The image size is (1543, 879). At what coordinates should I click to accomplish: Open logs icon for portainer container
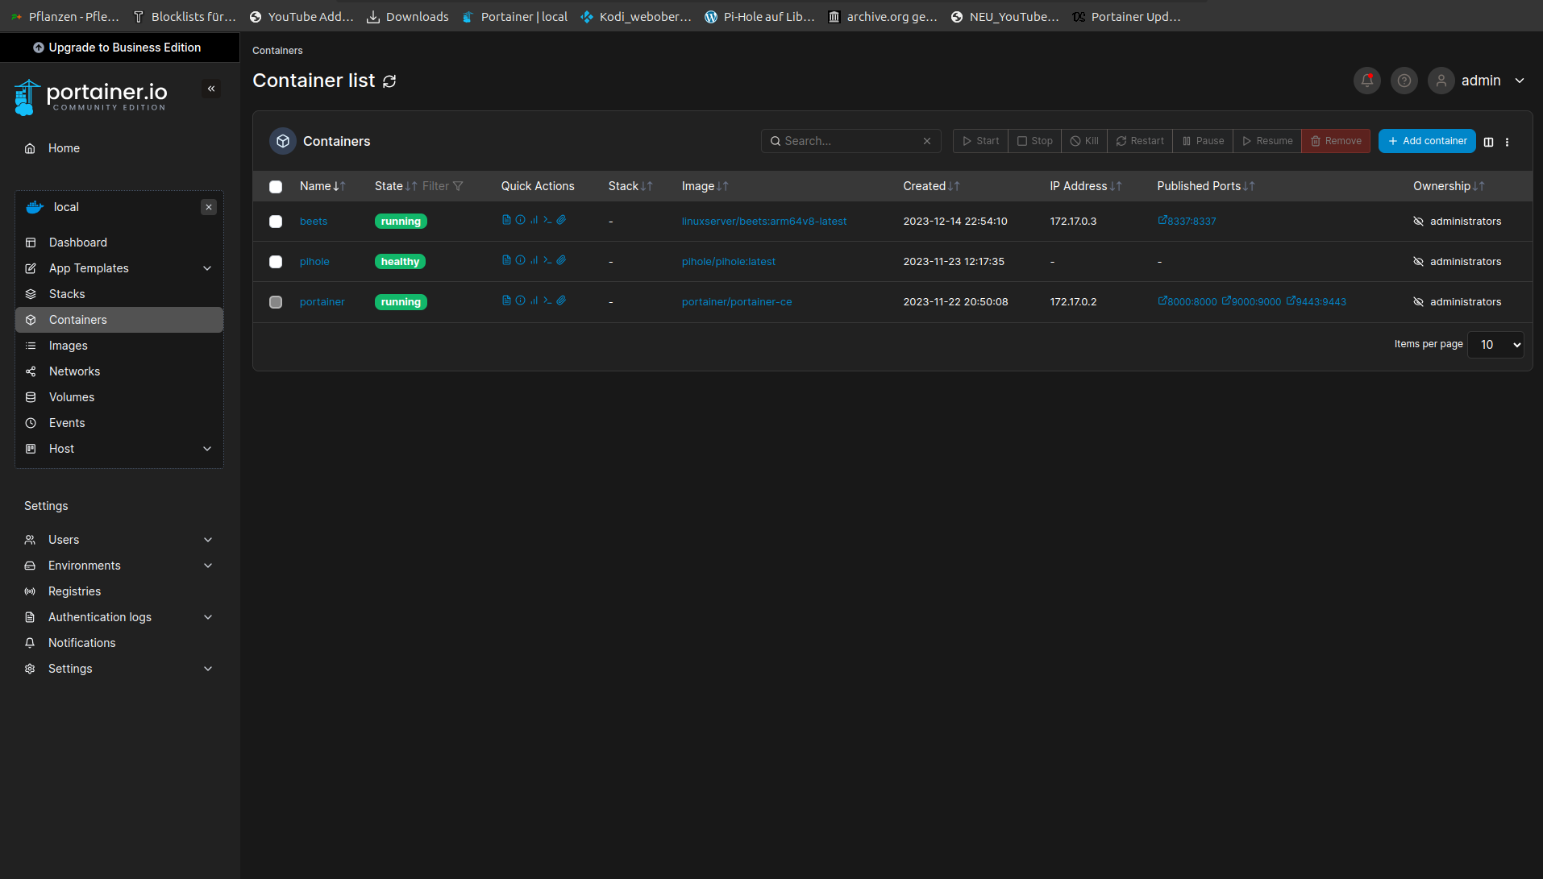pyautogui.click(x=506, y=301)
